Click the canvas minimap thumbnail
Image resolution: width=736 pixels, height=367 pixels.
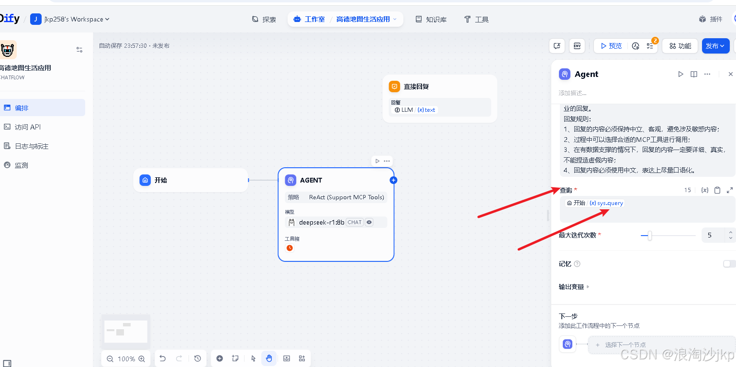coord(126,331)
